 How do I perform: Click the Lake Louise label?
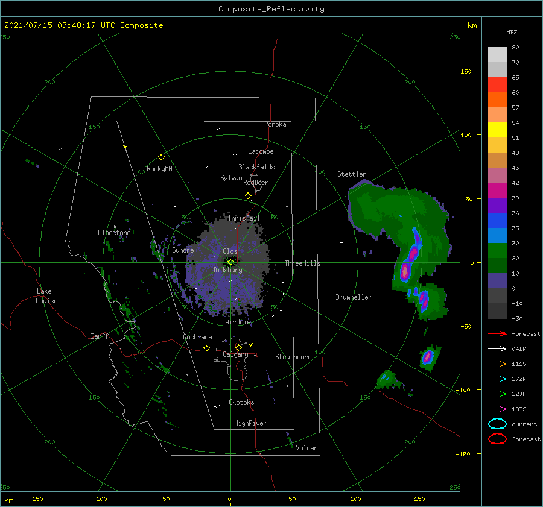(x=46, y=296)
